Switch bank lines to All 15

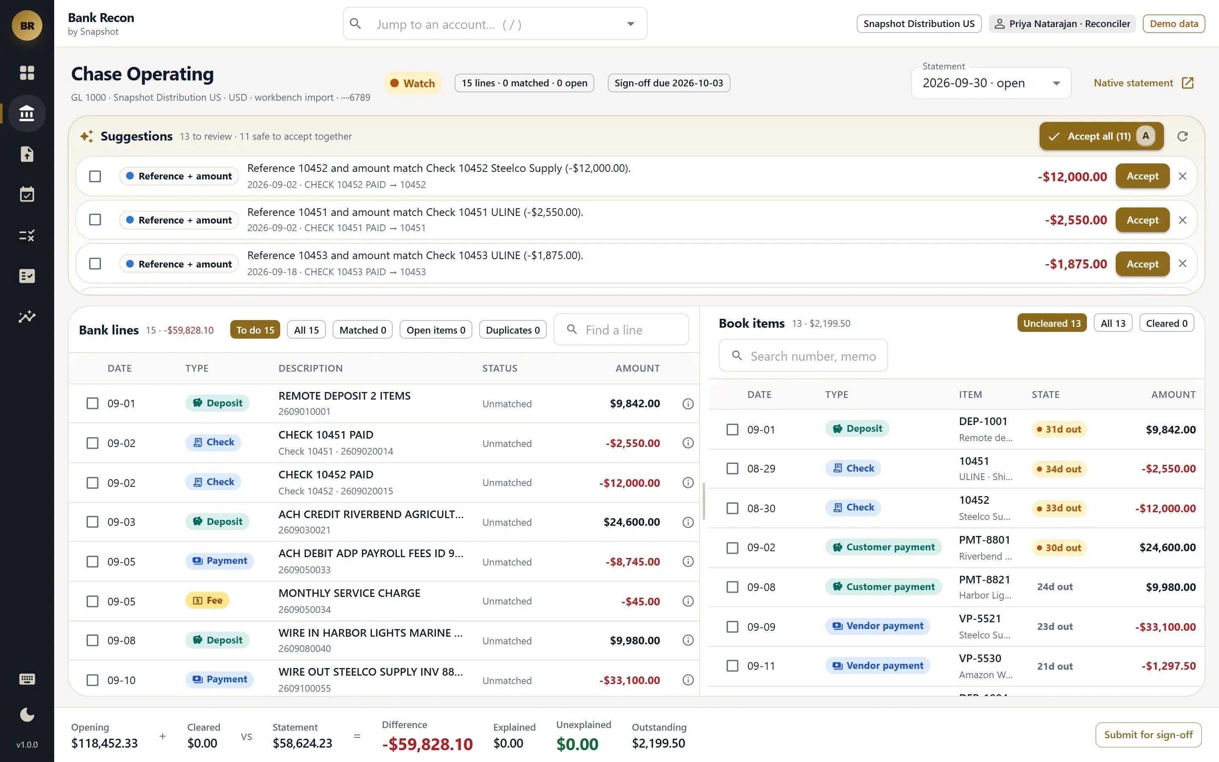coord(306,330)
